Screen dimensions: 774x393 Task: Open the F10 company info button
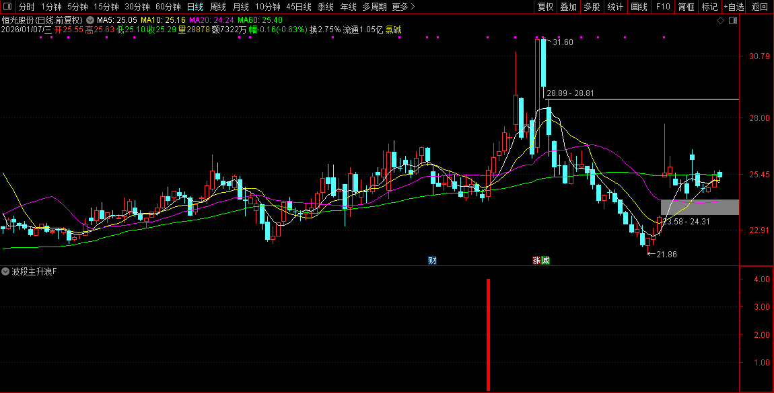663,7
